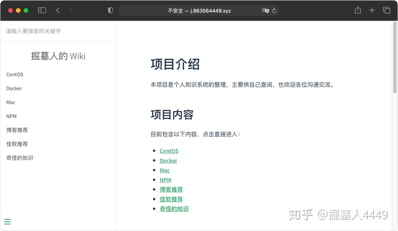Click the address bar showing j.963564449.xyz
Image resolution: width=398 pixels, height=231 pixels.
point(199,11)
